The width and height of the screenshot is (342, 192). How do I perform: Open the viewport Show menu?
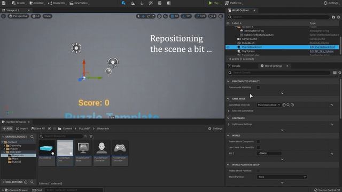48,16
